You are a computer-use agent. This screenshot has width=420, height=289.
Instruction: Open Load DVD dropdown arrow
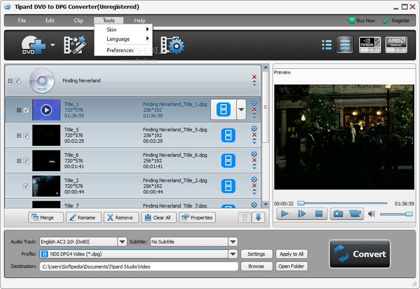coord(53,45)
